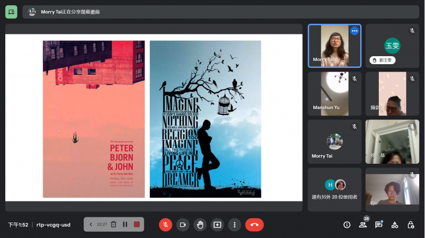Open host controls lock icon

point(411,225)
